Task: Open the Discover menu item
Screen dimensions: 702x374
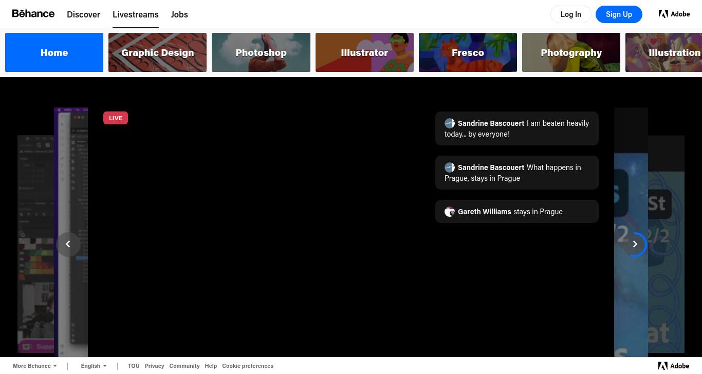Action: [83, 14]
